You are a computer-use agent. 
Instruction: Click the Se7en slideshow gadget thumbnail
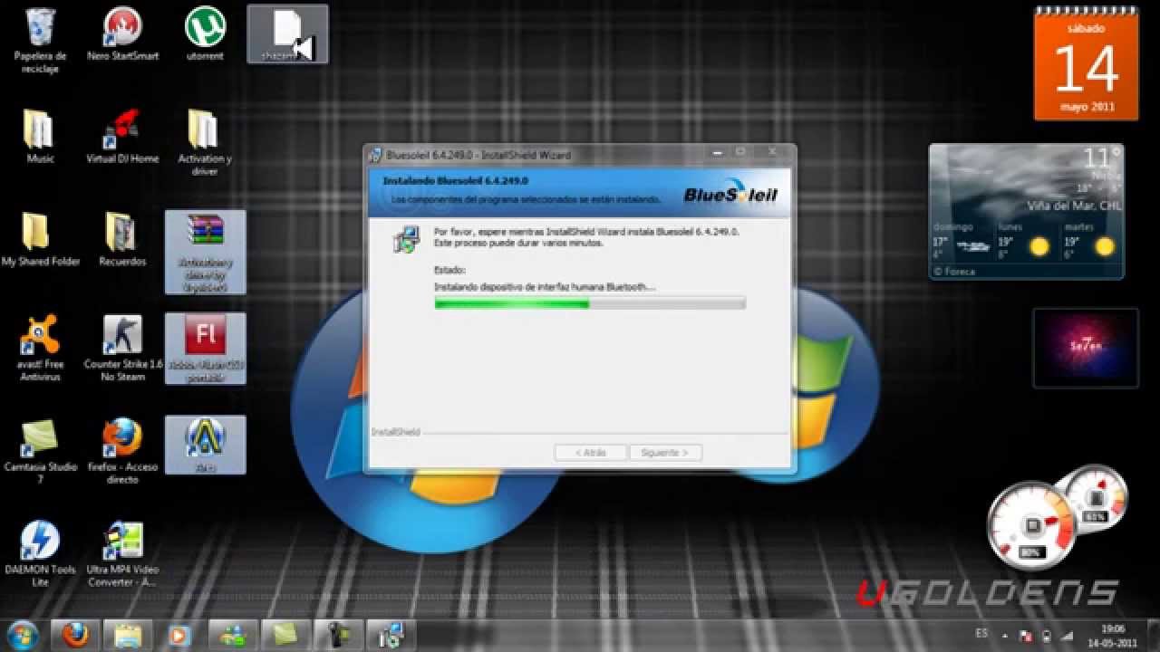pos(1086,348)
